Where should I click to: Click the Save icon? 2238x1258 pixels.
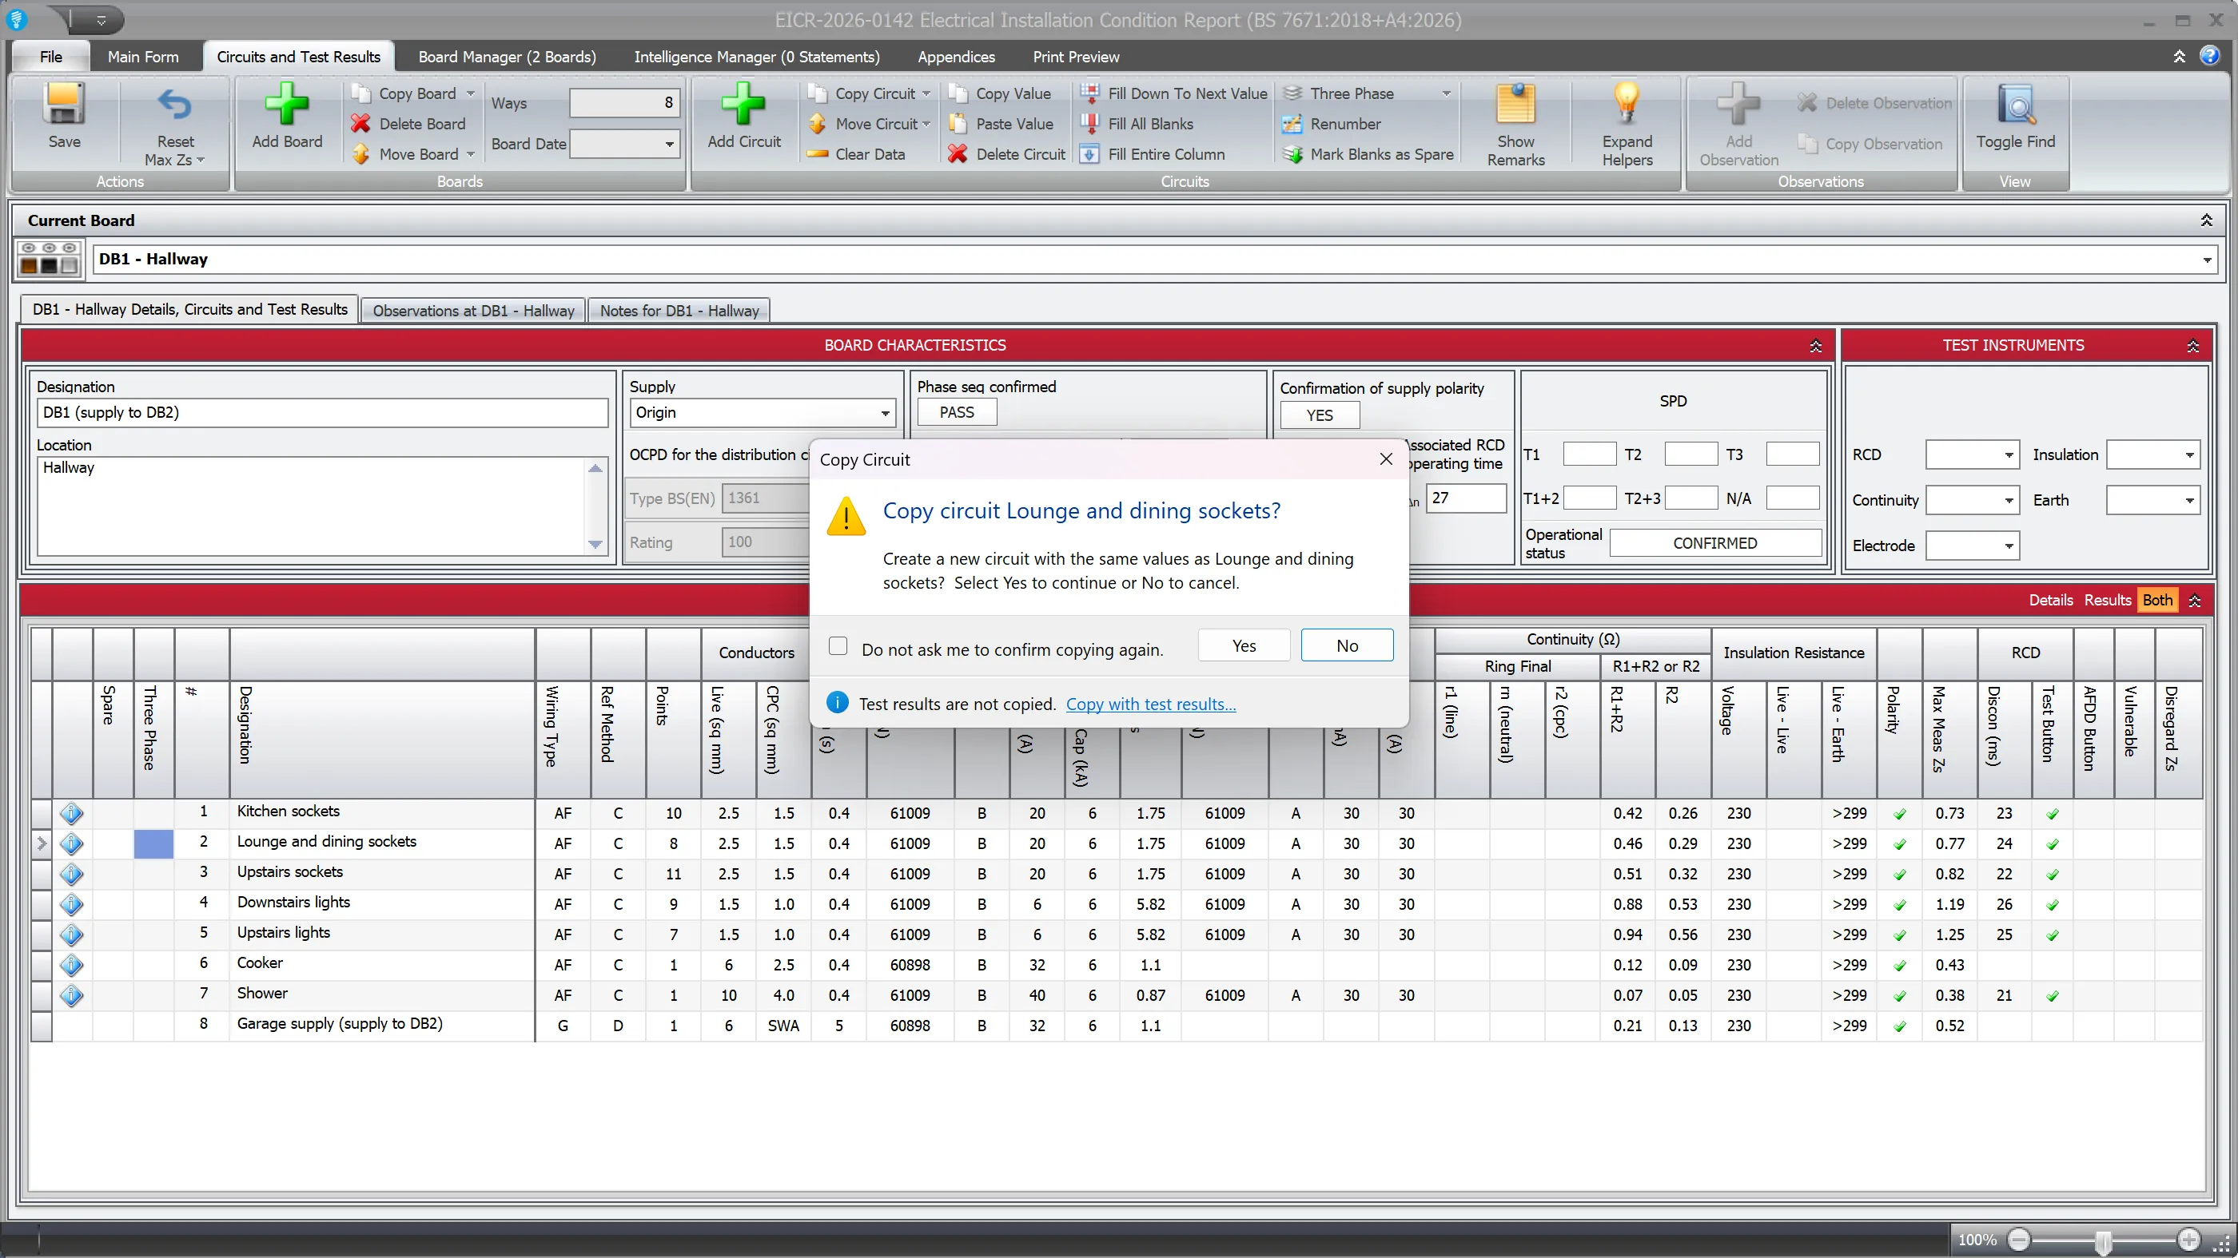(x=63, y=104)
